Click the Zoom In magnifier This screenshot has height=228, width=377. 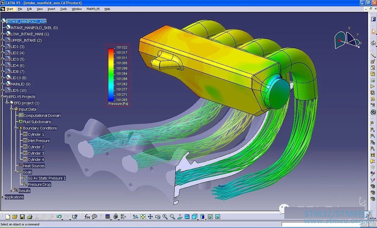click(165, 217)
